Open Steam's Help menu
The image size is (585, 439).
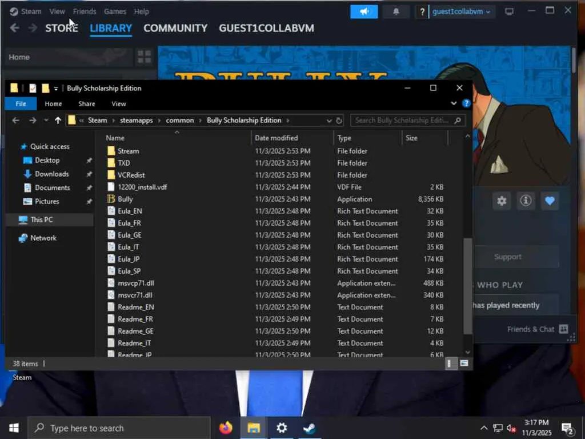pyautogui.click(x=142, y=11)
